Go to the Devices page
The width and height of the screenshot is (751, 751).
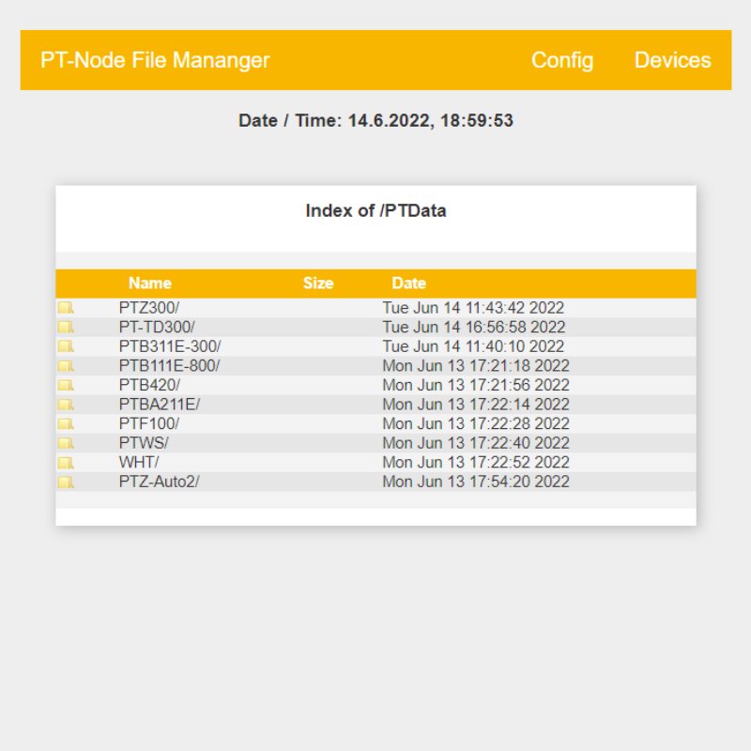[x=672, y=60]
